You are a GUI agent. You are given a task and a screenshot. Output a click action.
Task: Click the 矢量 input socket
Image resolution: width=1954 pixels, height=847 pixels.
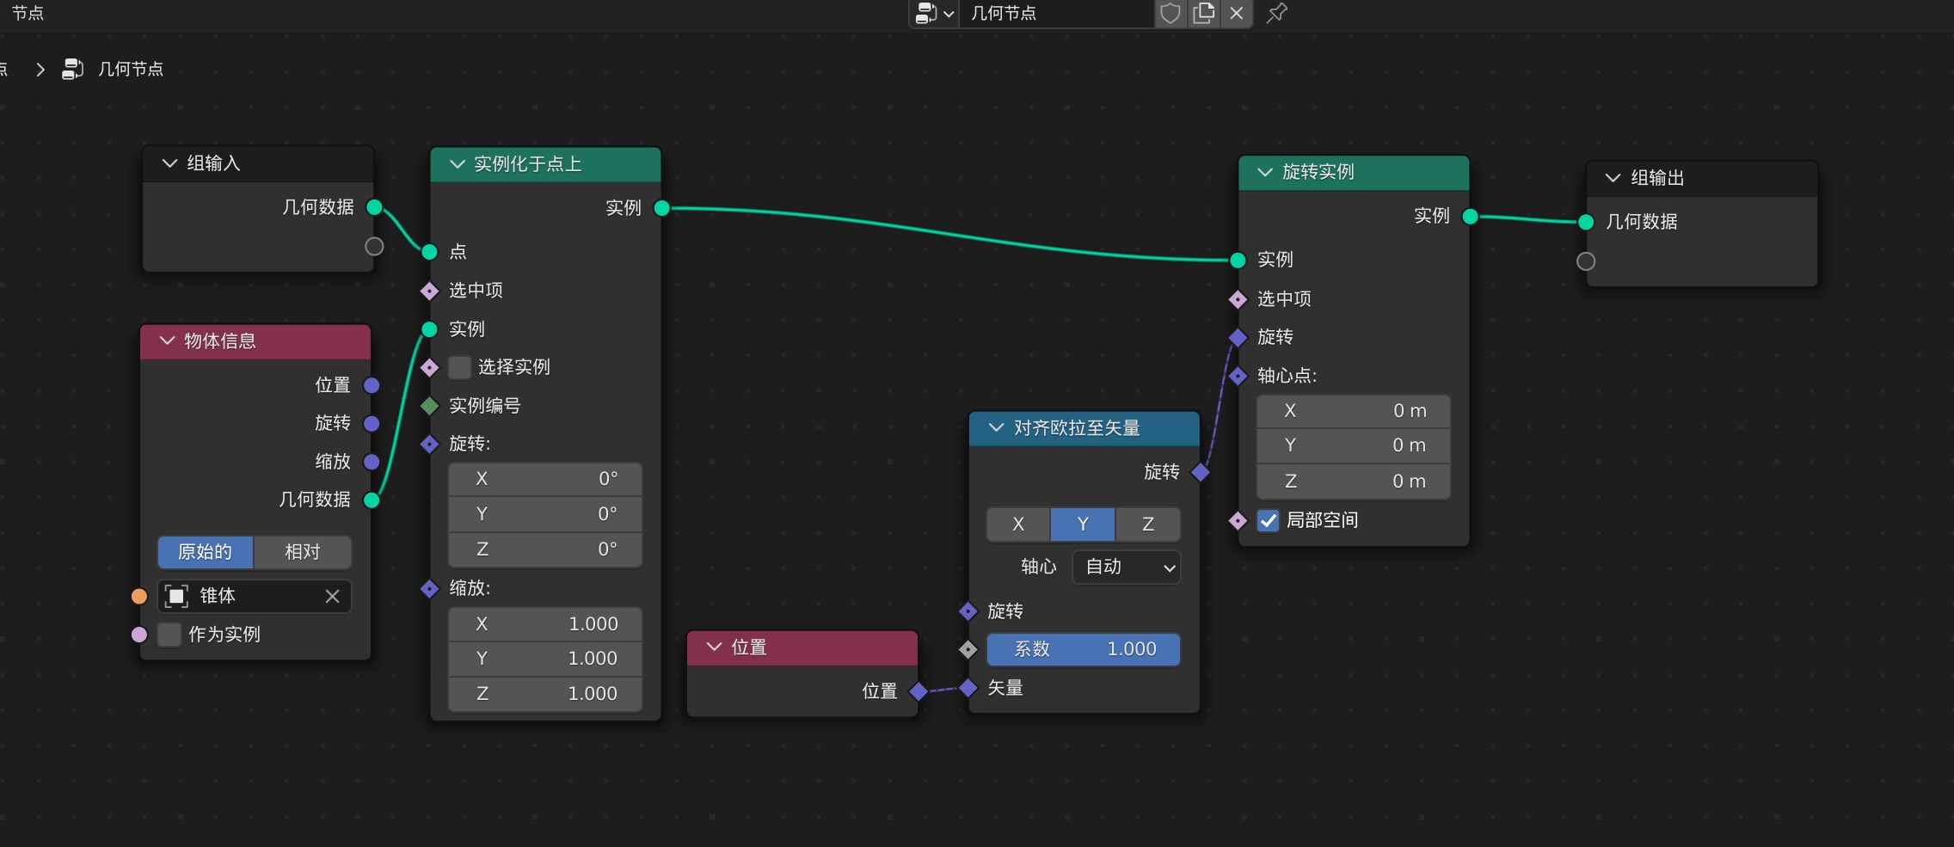968,688
